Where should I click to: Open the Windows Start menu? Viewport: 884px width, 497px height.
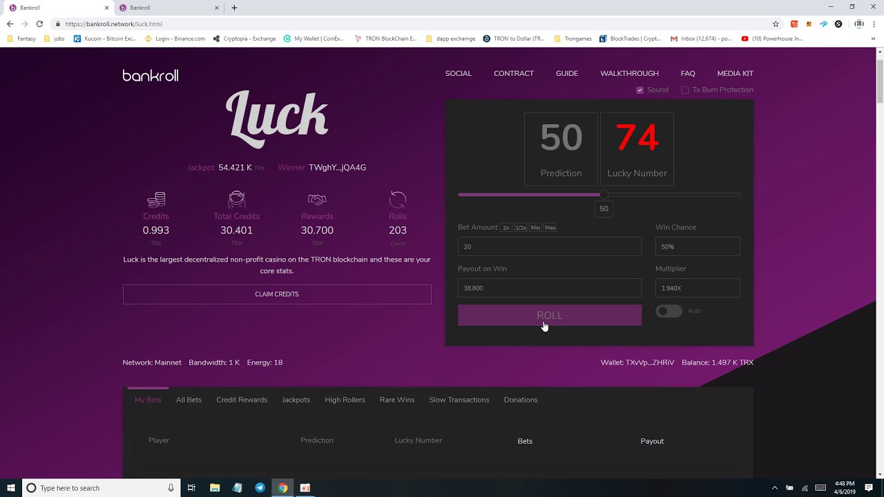click(11, 487)
